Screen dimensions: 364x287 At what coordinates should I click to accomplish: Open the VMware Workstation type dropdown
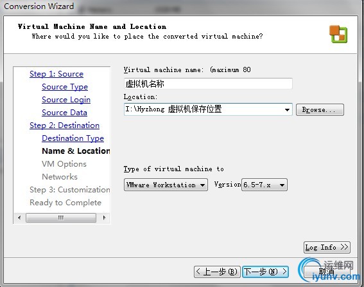tap(166, 185)
